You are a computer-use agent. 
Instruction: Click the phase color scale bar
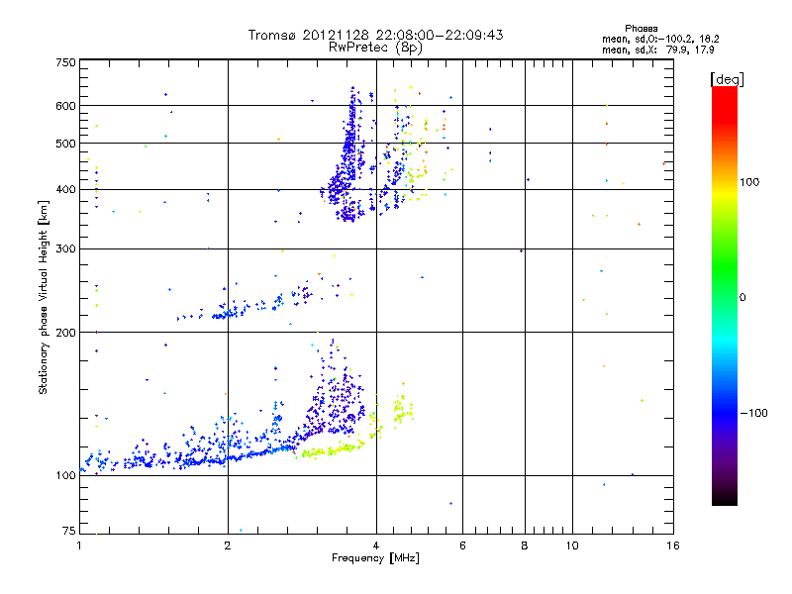[725, 296]
